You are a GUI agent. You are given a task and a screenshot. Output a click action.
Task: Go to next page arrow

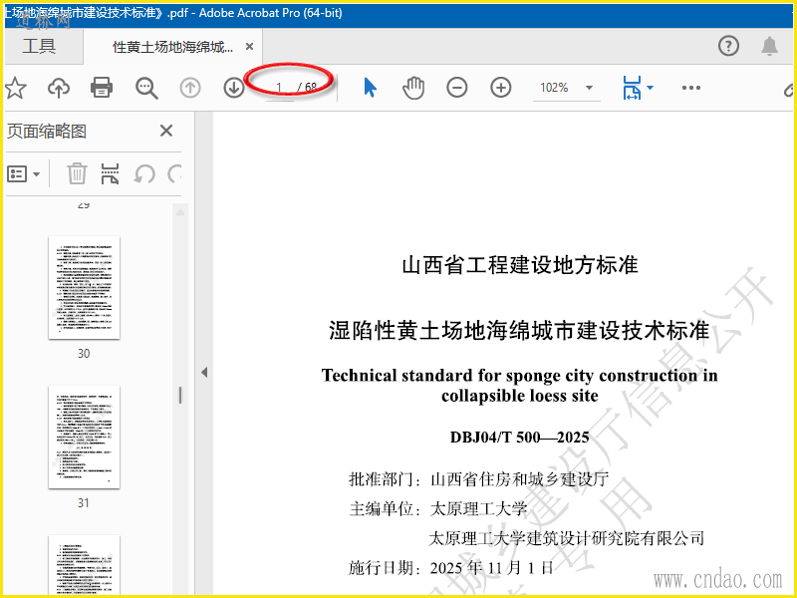pos(234,88)
